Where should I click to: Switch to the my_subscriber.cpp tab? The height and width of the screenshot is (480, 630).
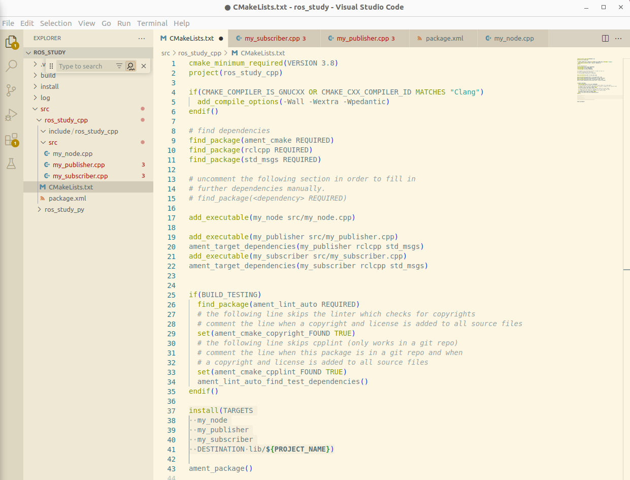(x=275, y=38)
